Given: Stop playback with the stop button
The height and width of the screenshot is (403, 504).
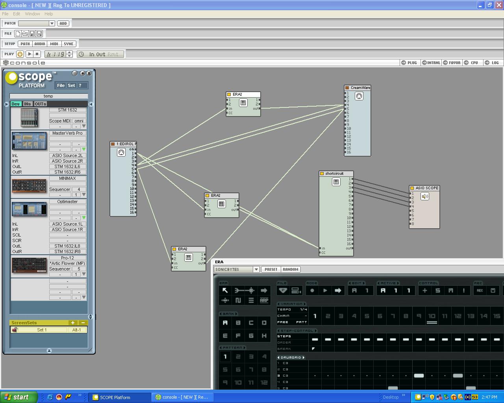Looking at the screenshot, I should 37,54.
